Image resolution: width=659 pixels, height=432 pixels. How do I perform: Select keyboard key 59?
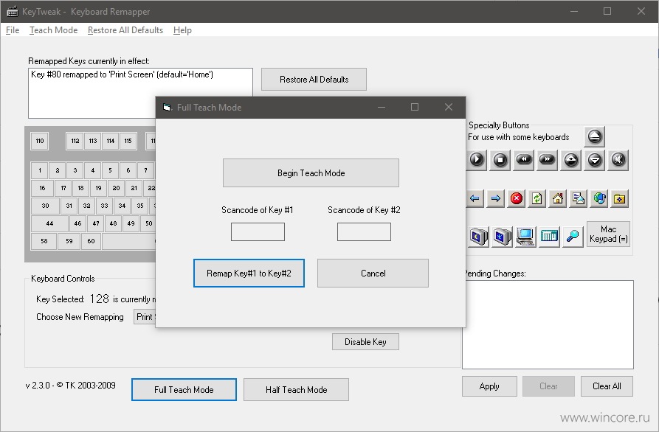point(69,241)
